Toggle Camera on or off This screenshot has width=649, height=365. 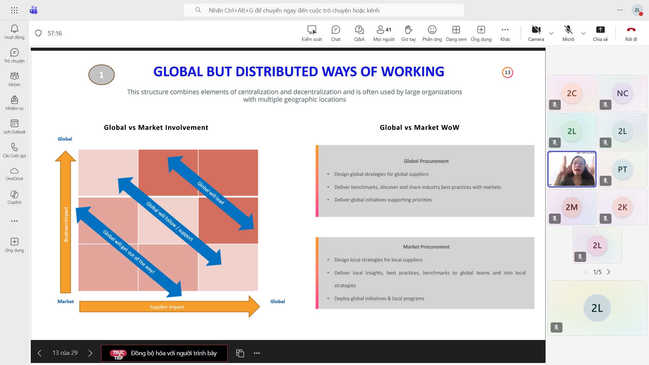(x=536, y=33)
